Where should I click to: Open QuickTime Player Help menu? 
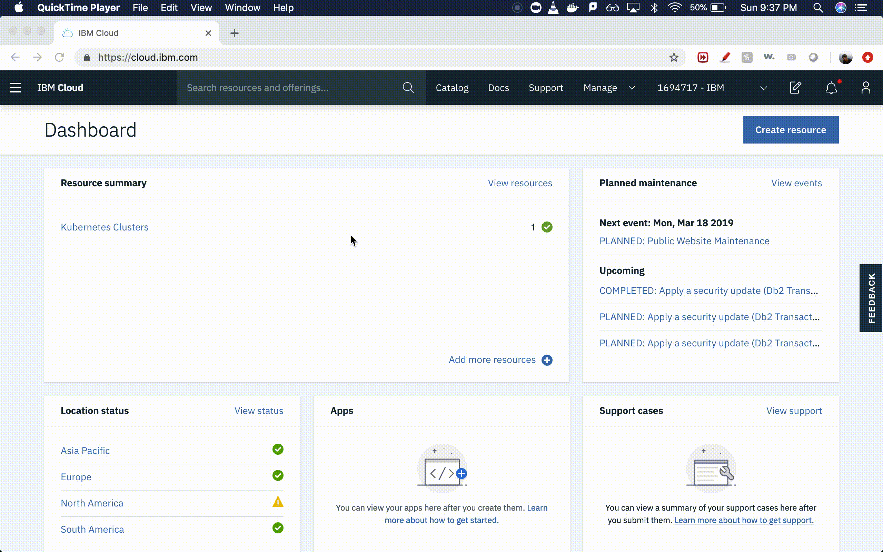click(x=283, y=8)
